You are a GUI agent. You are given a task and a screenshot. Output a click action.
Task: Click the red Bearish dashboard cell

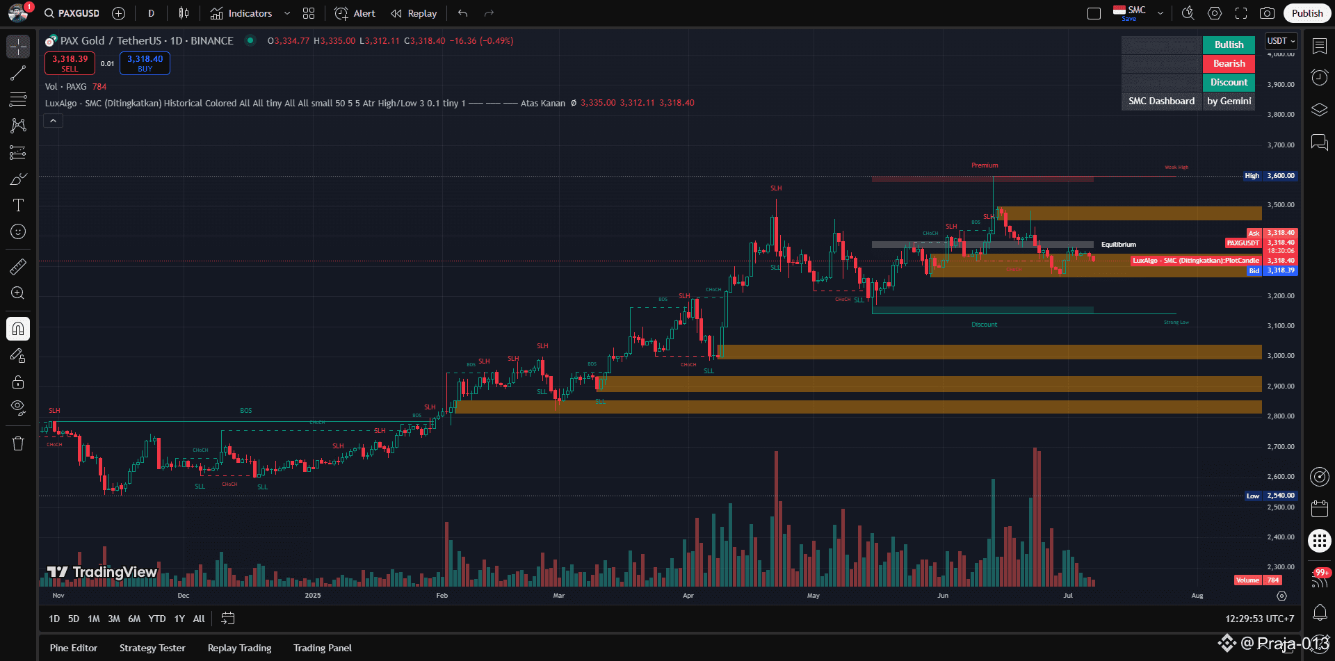1229,63
